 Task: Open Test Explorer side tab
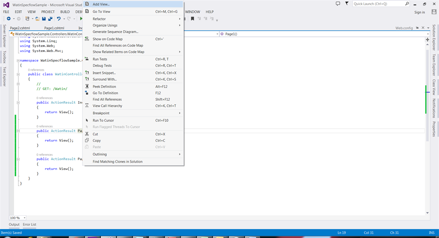click(x=4, y=76)
